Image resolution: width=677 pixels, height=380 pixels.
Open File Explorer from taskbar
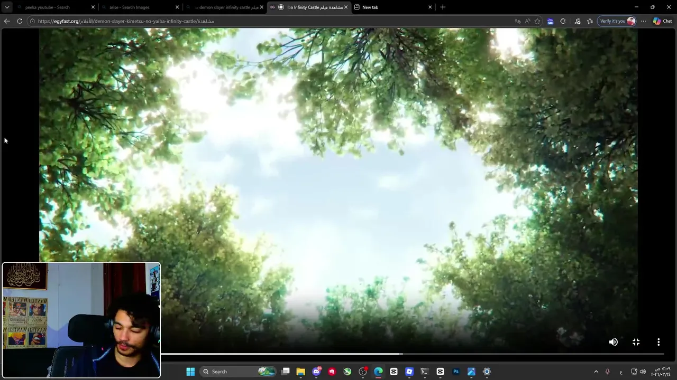(x=300, y=372)
